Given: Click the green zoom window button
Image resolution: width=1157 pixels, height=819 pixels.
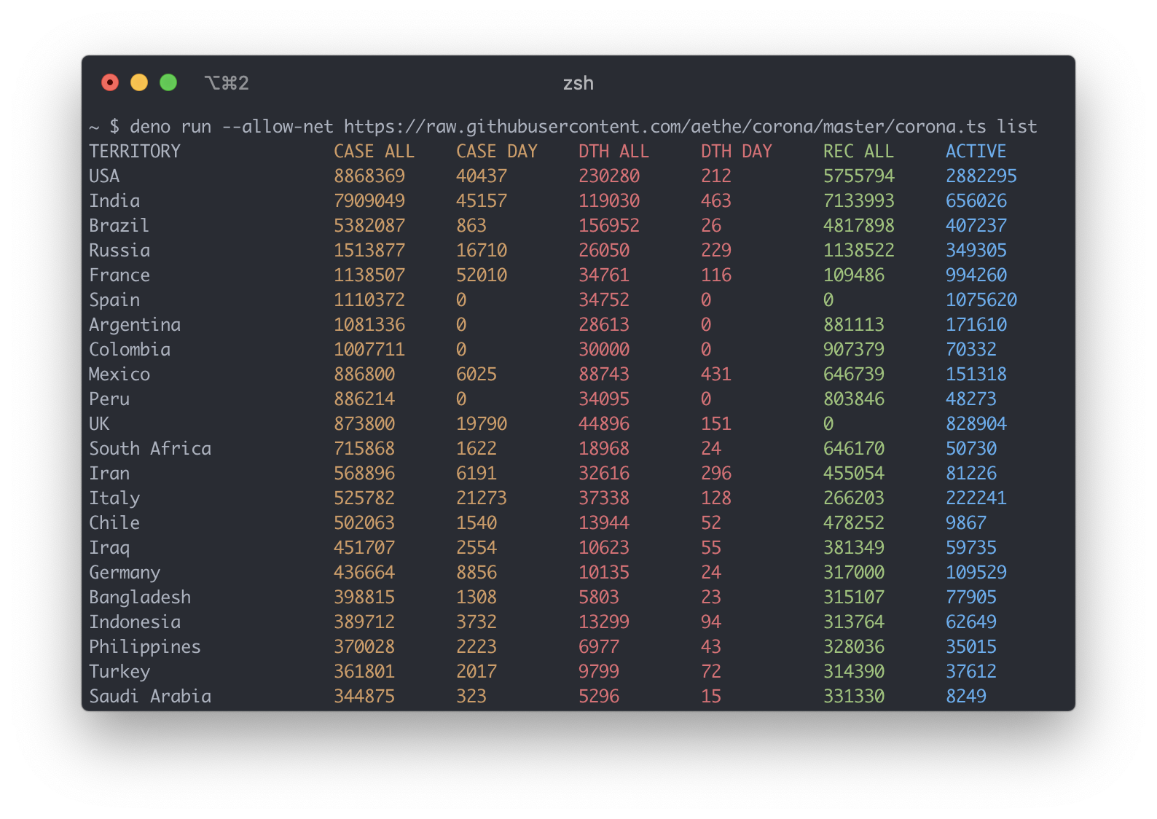Looking at the screenshot, I should [x=168, y=82].
